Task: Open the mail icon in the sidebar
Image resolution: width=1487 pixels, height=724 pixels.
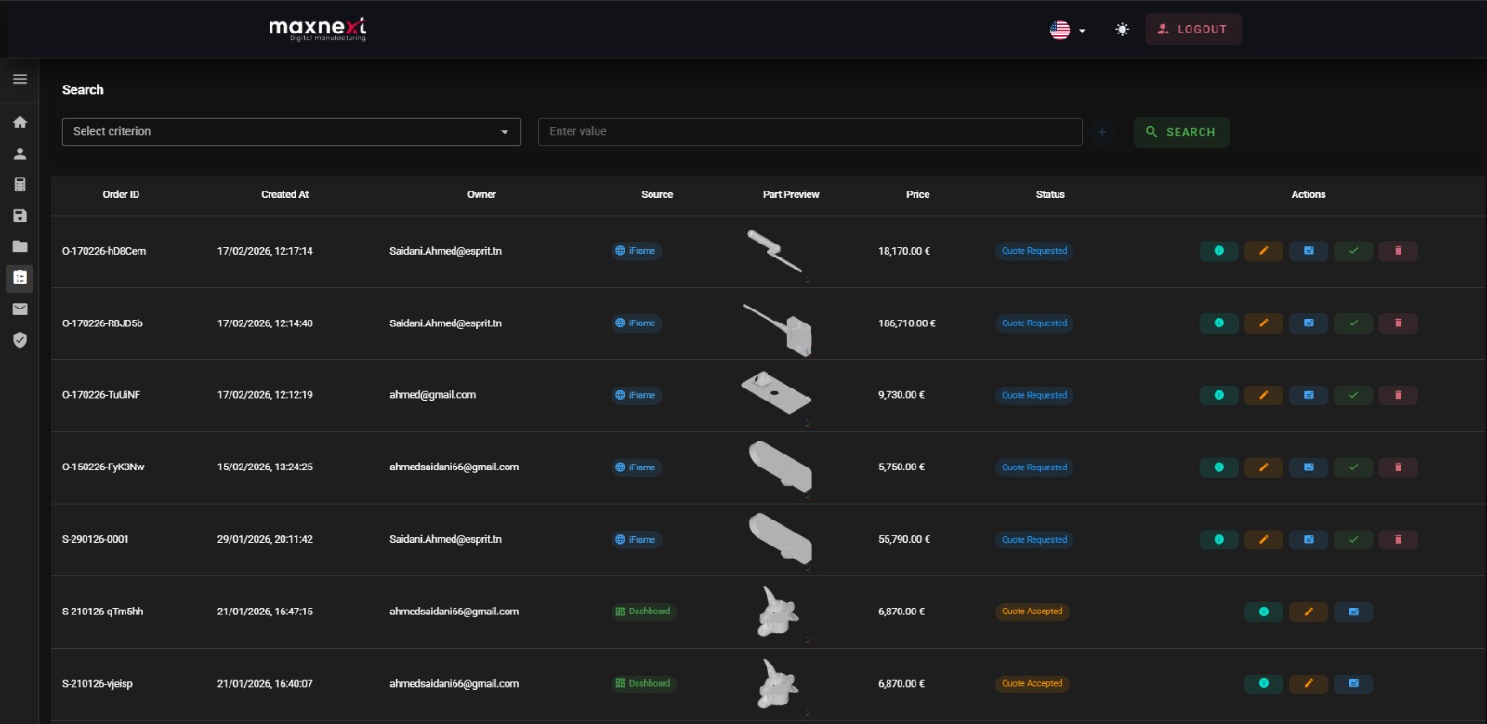Action: point(20,309)
